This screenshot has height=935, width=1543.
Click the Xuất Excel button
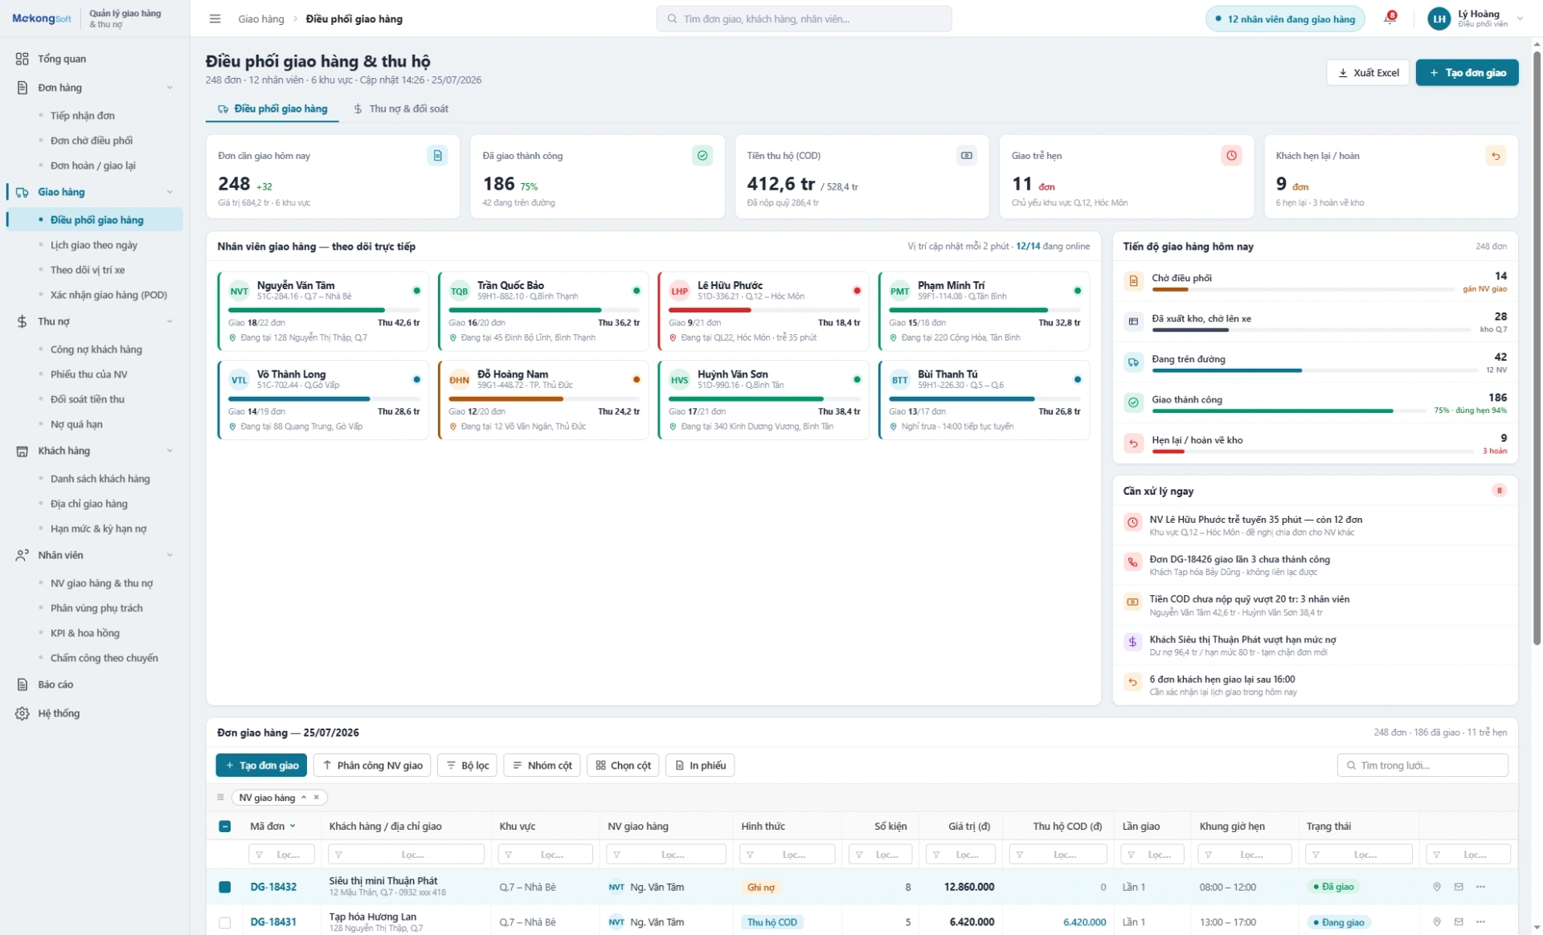tap(1368, 72)
